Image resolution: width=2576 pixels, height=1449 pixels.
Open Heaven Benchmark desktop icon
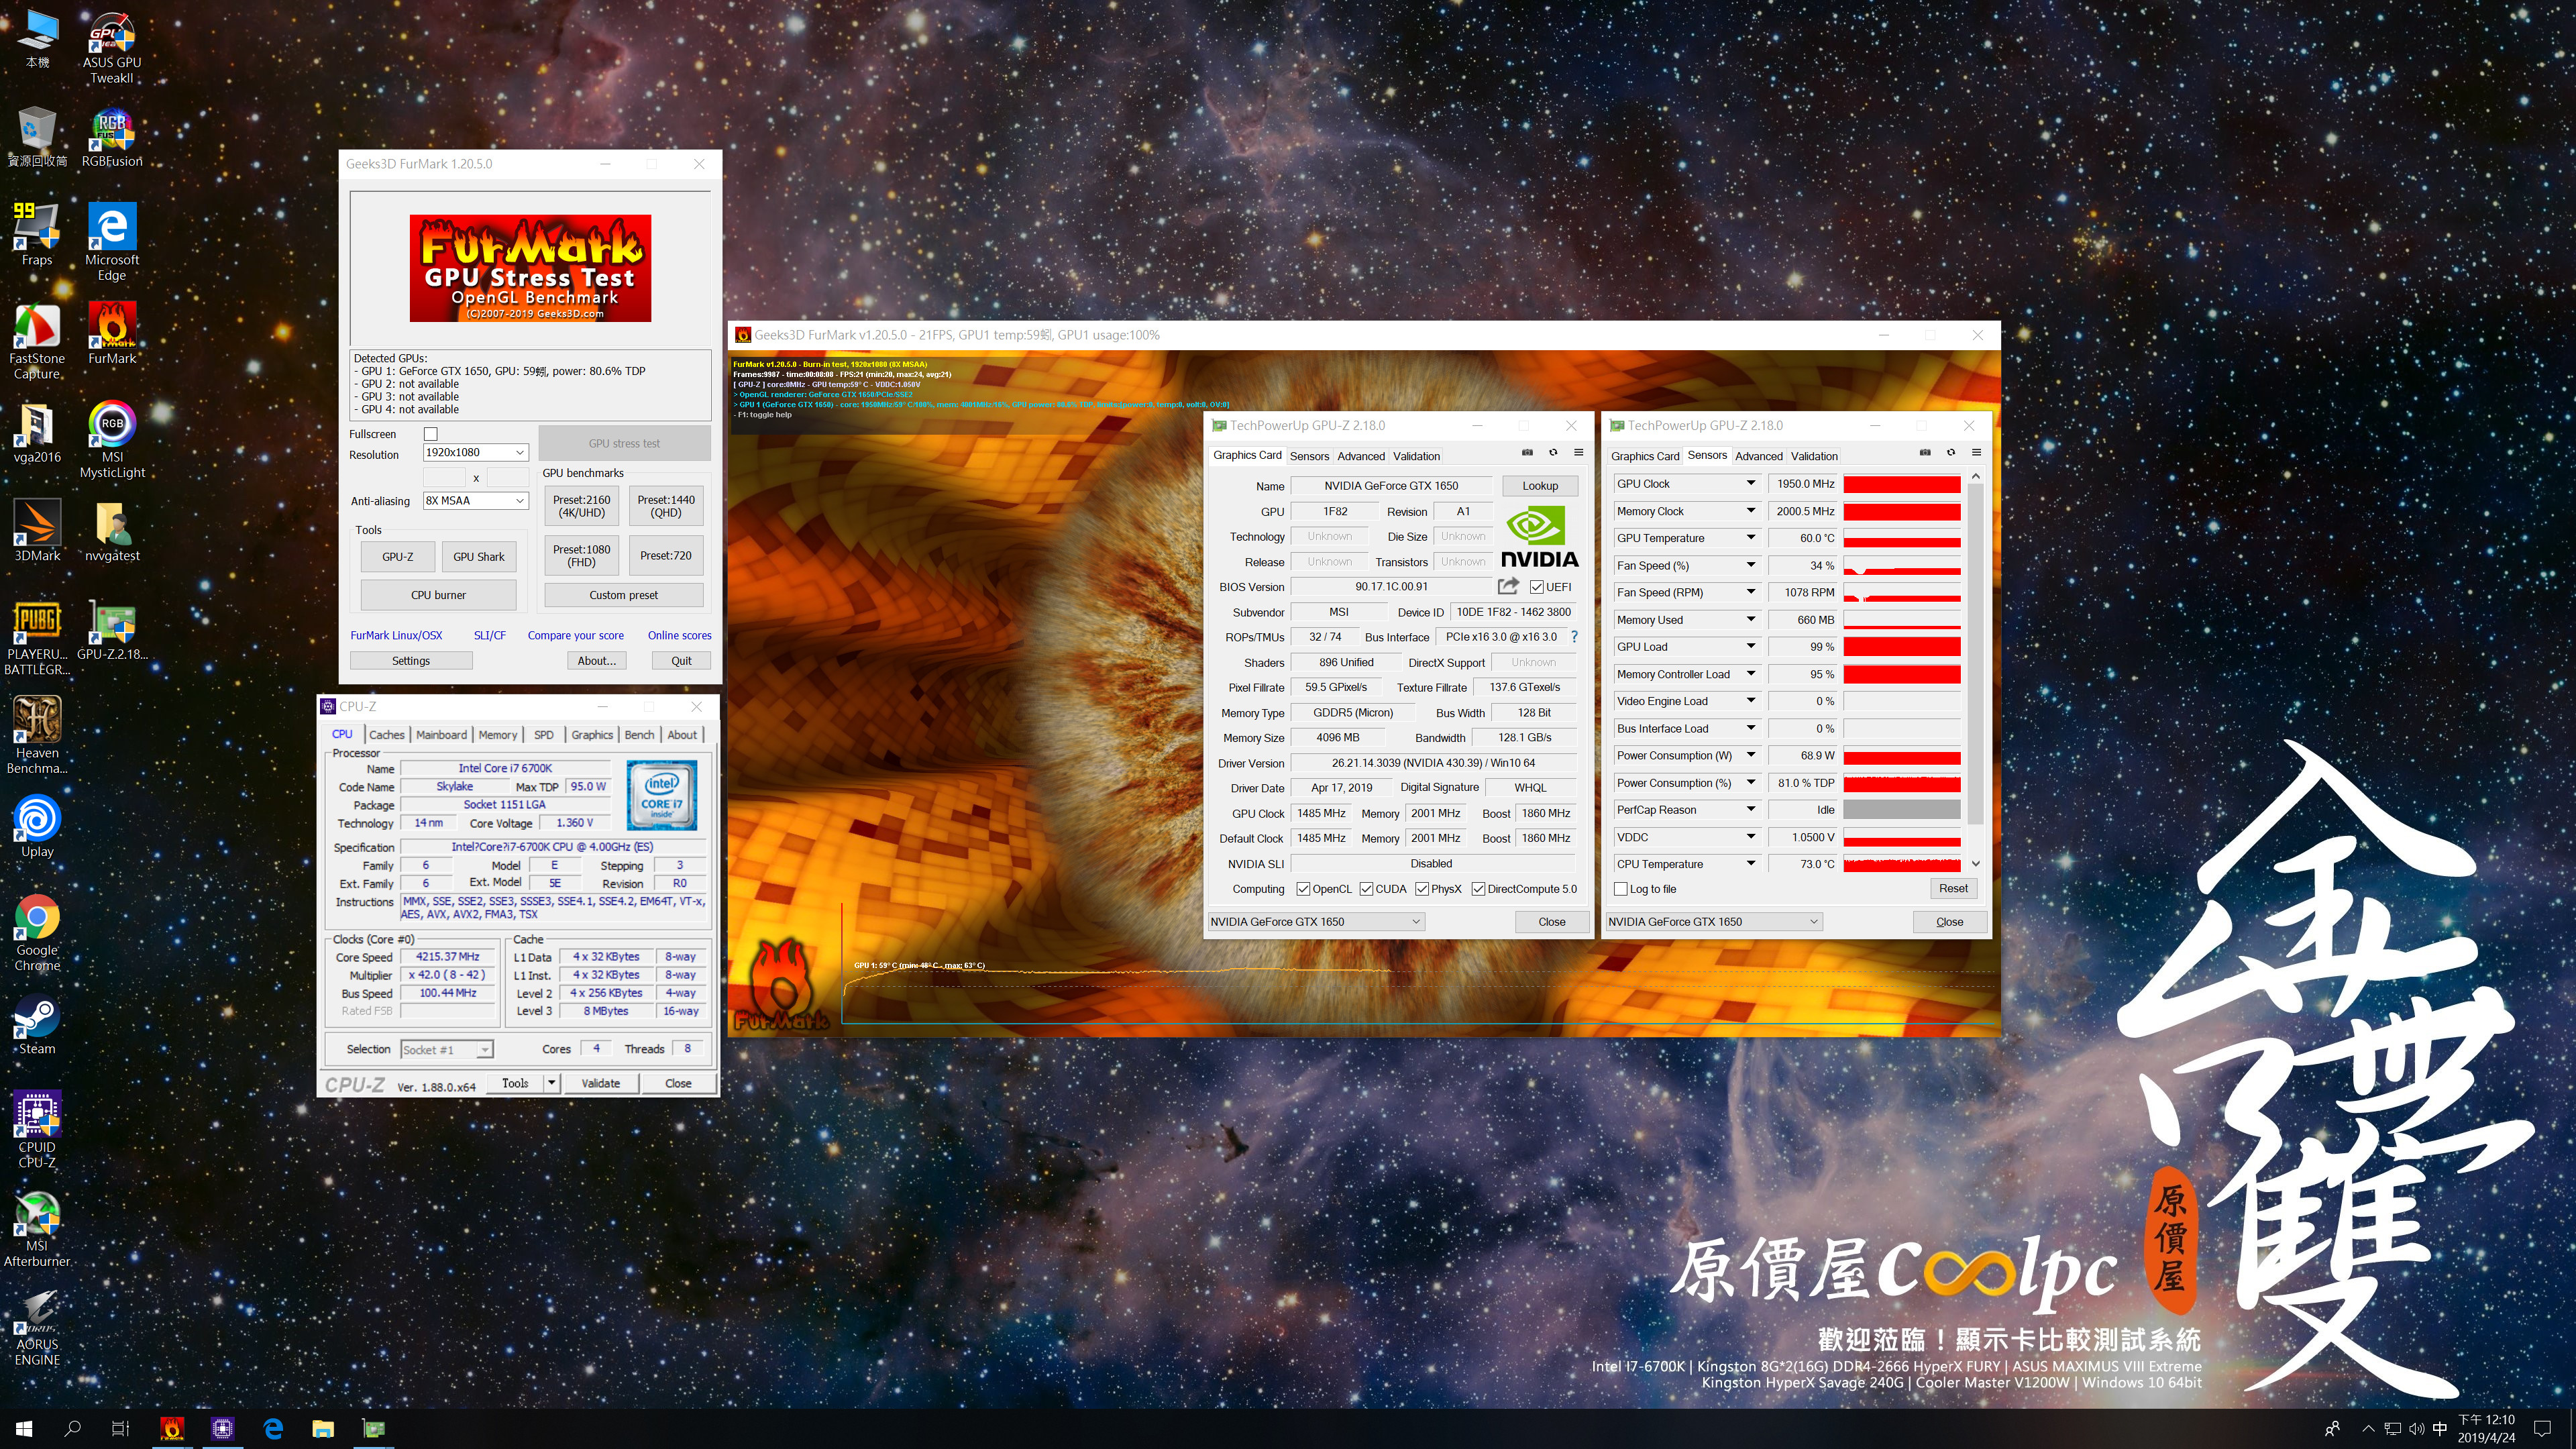[37, 736]
